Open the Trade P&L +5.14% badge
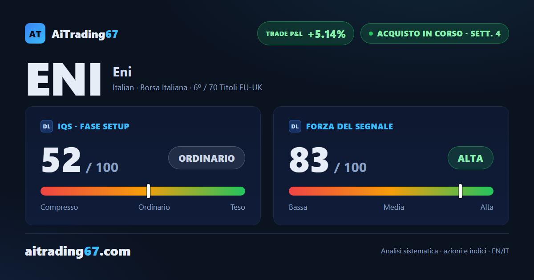 pyautogui.click(x=306, y=33)
